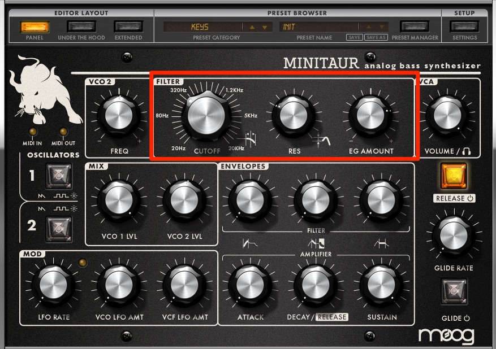Click the filter RES knob
The image size is (496, 349).
tap(294, 116)
